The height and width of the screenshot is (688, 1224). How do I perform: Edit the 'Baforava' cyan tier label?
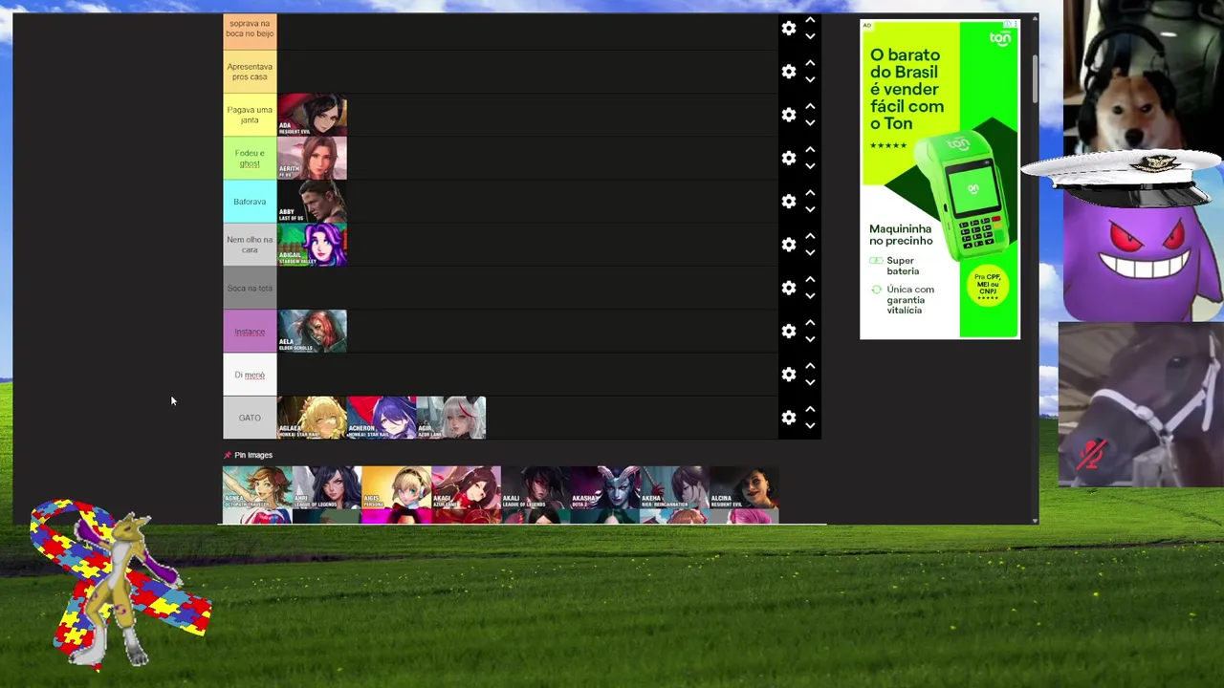pos(250,202)
